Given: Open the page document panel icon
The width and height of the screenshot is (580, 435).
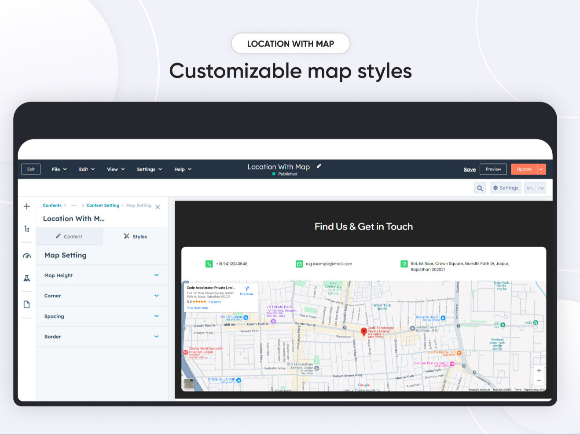Looking at the screenshot, I should 26,304.
